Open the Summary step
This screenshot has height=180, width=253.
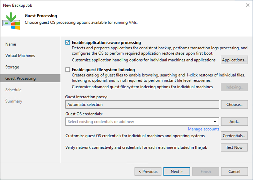[14, 101]
